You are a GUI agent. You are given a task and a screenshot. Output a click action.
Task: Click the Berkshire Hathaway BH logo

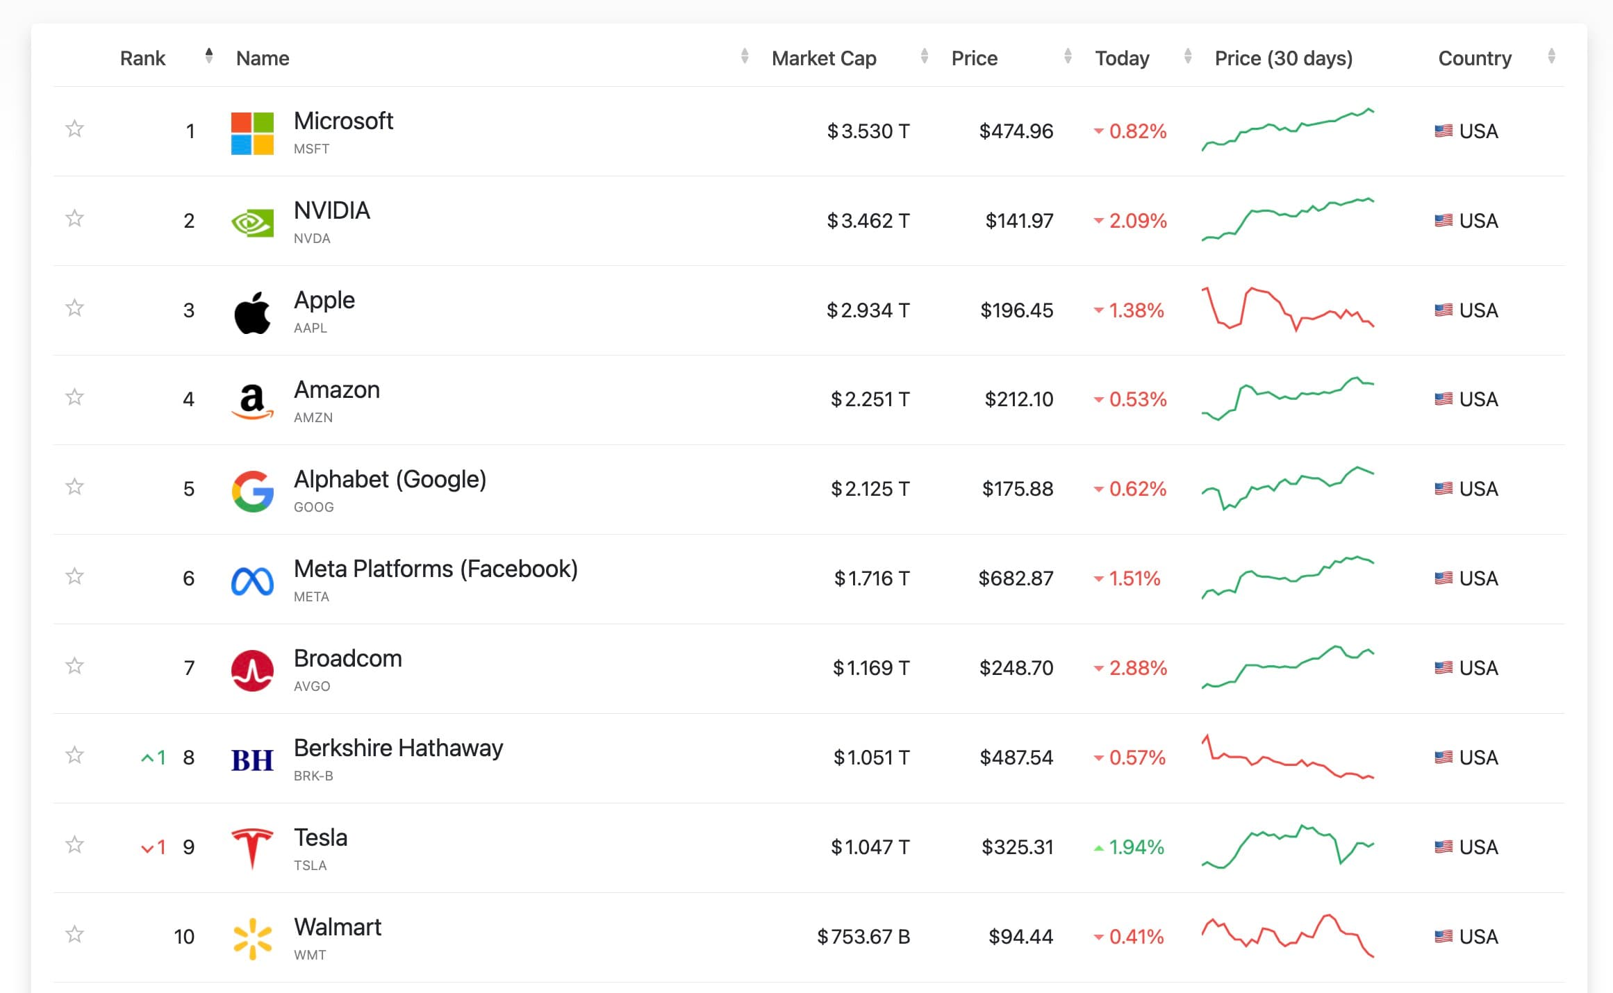[x=252, y=760]
